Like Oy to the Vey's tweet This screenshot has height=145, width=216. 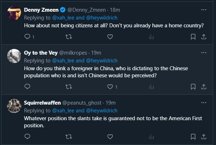[x=110, y=87]
